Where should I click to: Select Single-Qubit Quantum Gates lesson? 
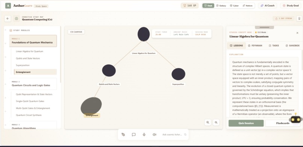click(x=35, y=101)
